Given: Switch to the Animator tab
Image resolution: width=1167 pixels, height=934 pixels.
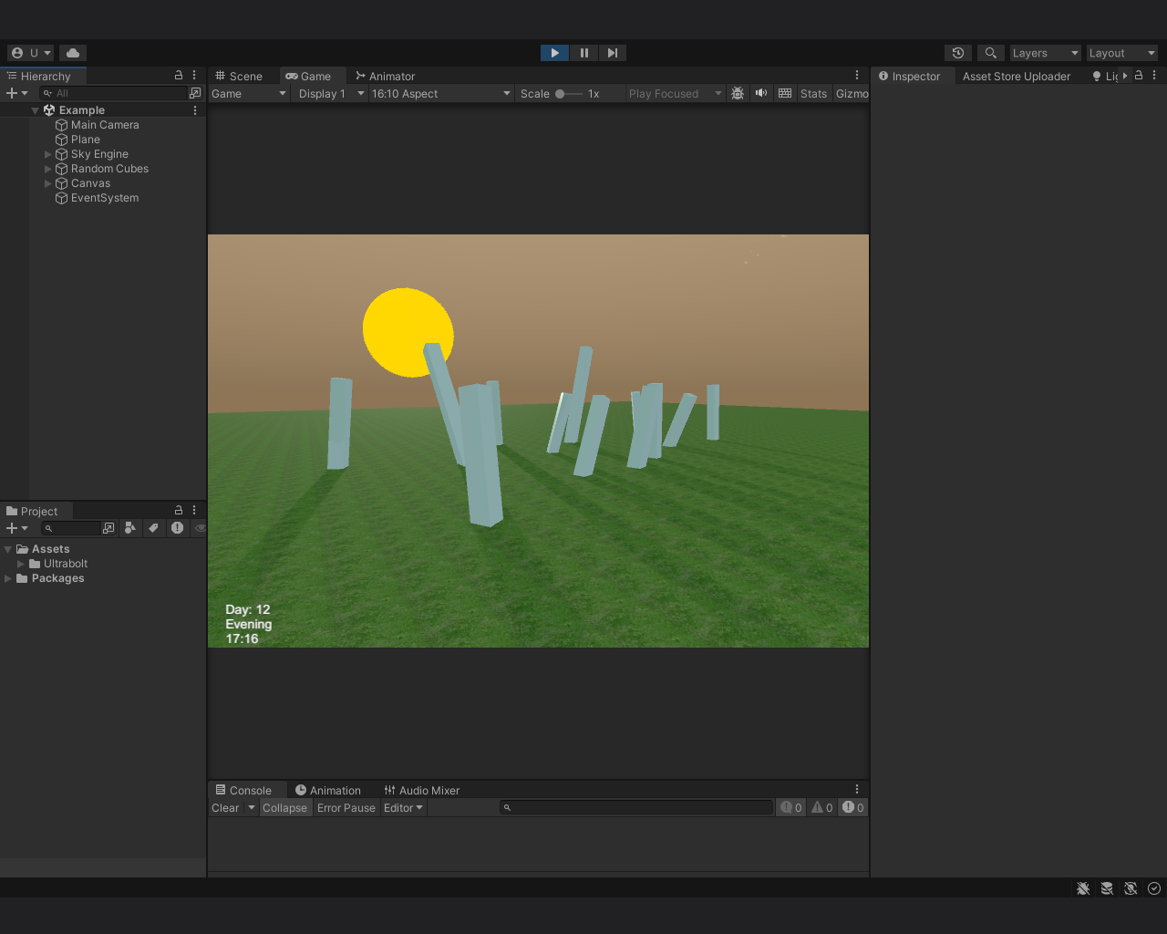Looking at the screenshot, I should tap(385, 76).
